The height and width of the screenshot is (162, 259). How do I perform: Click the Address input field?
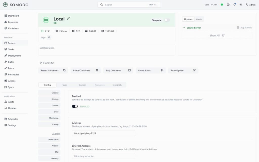pos(103,133)
